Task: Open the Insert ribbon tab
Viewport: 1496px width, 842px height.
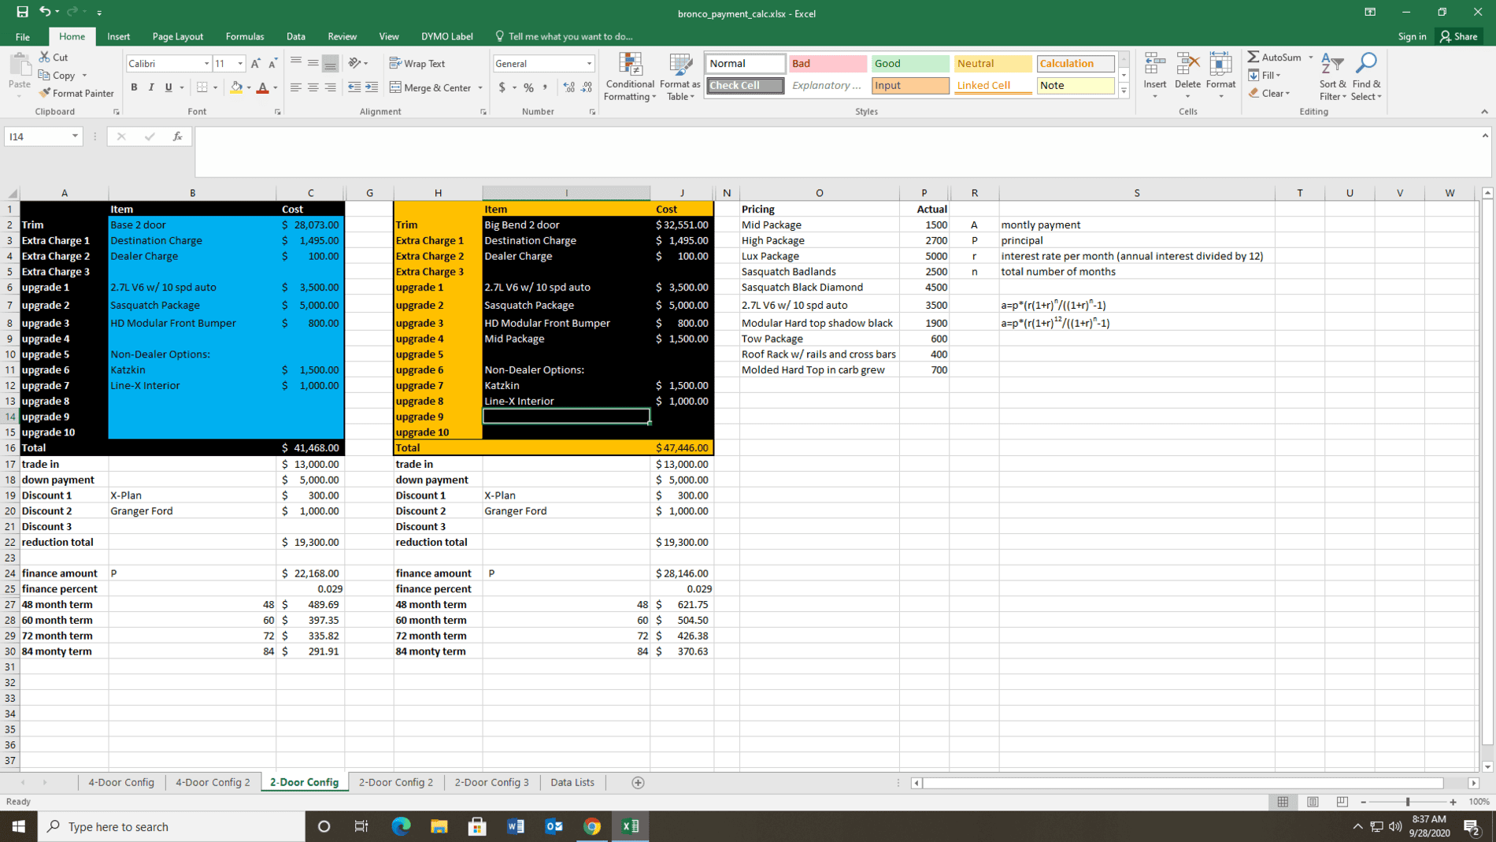Action: point(119,36)
